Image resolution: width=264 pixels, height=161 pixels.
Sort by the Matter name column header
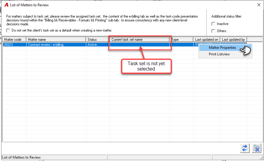(56, 40)
